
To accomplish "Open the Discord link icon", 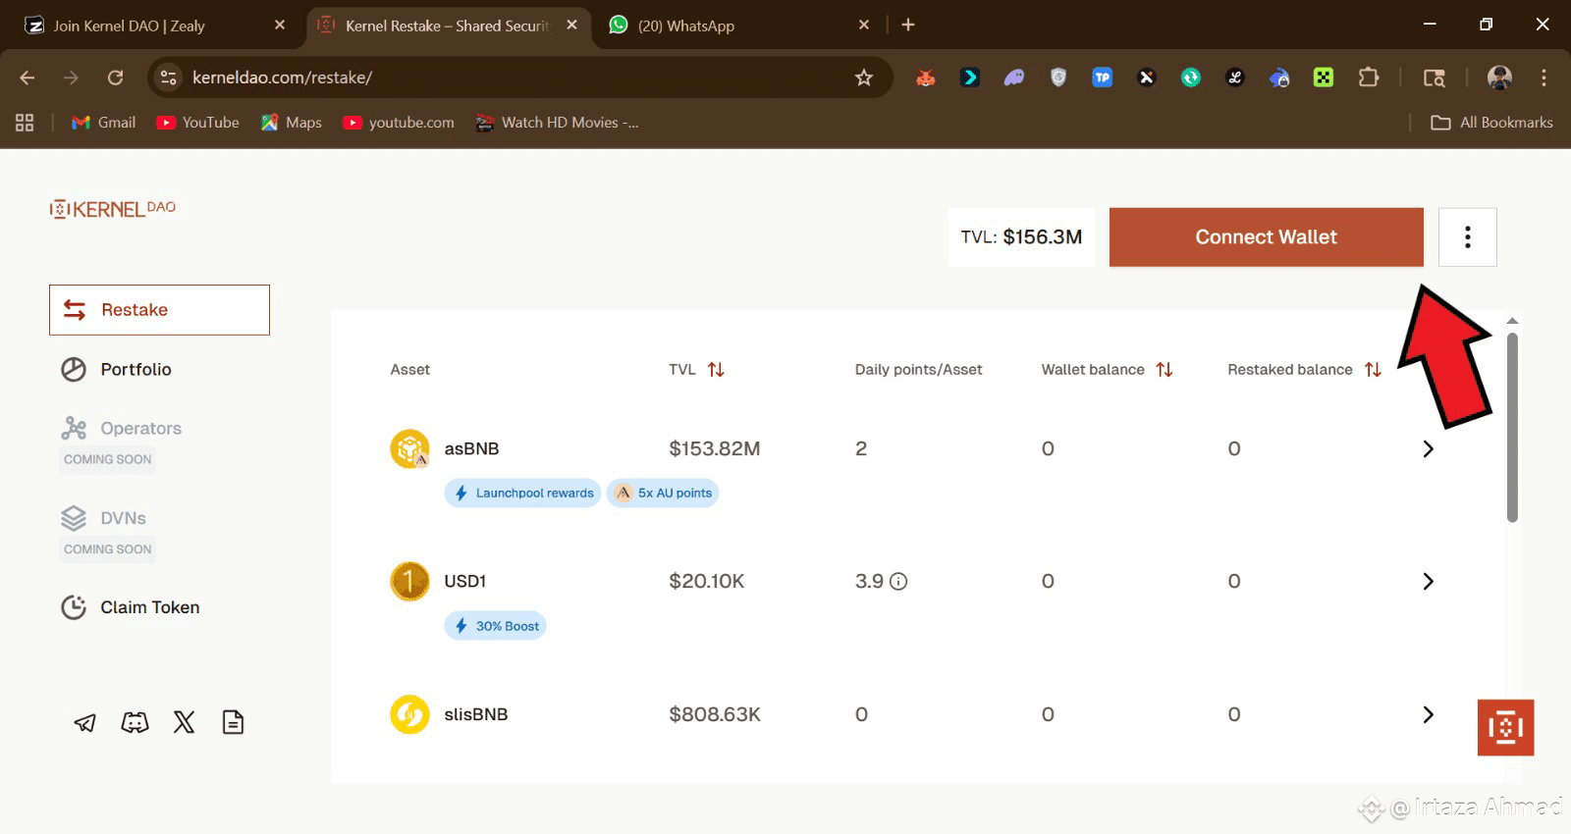I will coord(135,723).
